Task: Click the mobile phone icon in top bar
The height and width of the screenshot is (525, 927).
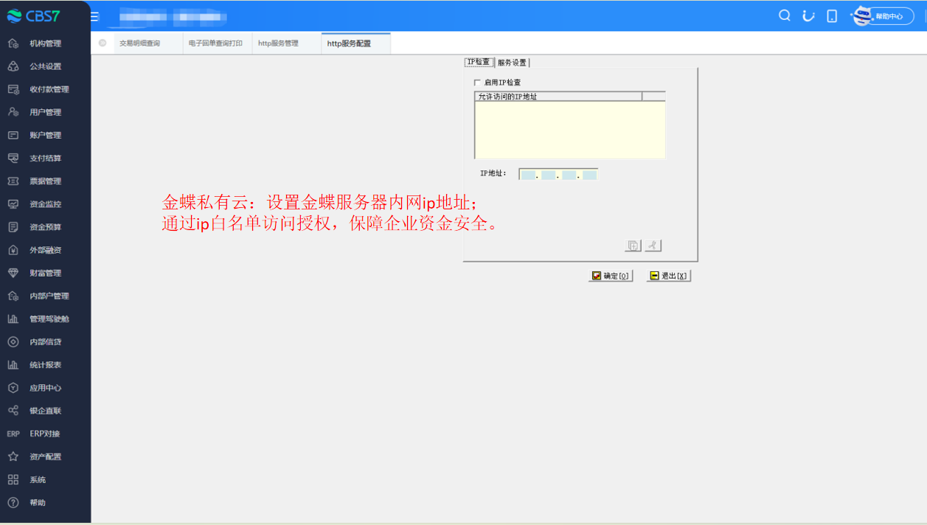Action: click(x=832, y=15)
